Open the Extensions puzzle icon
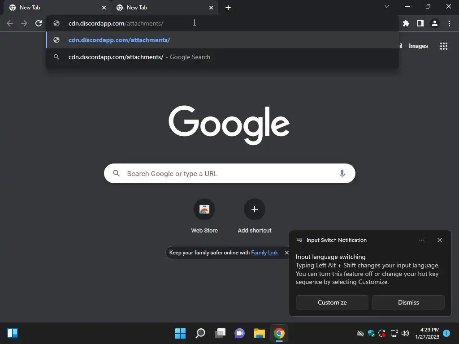Screen dimensions: 459x344 tap(406, 23)
